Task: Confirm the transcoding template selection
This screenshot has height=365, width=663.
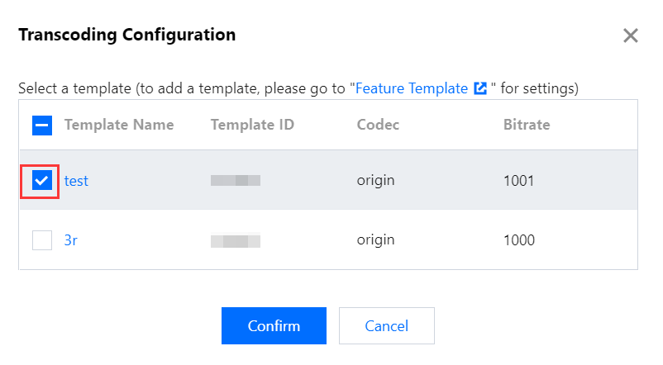Action: (x=274, y=325)
